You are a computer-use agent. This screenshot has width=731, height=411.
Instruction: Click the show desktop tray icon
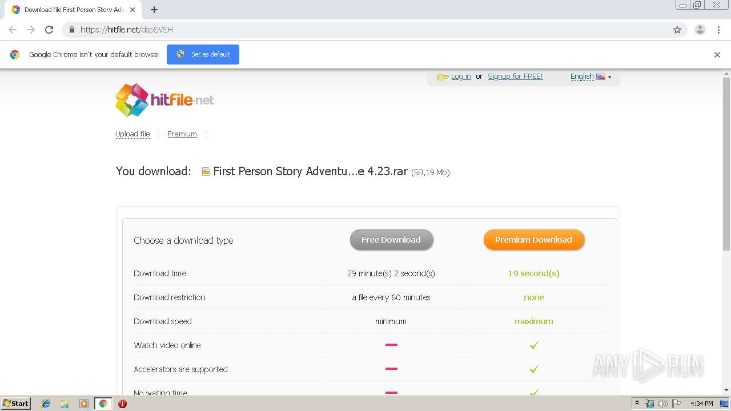coord(725,404)
